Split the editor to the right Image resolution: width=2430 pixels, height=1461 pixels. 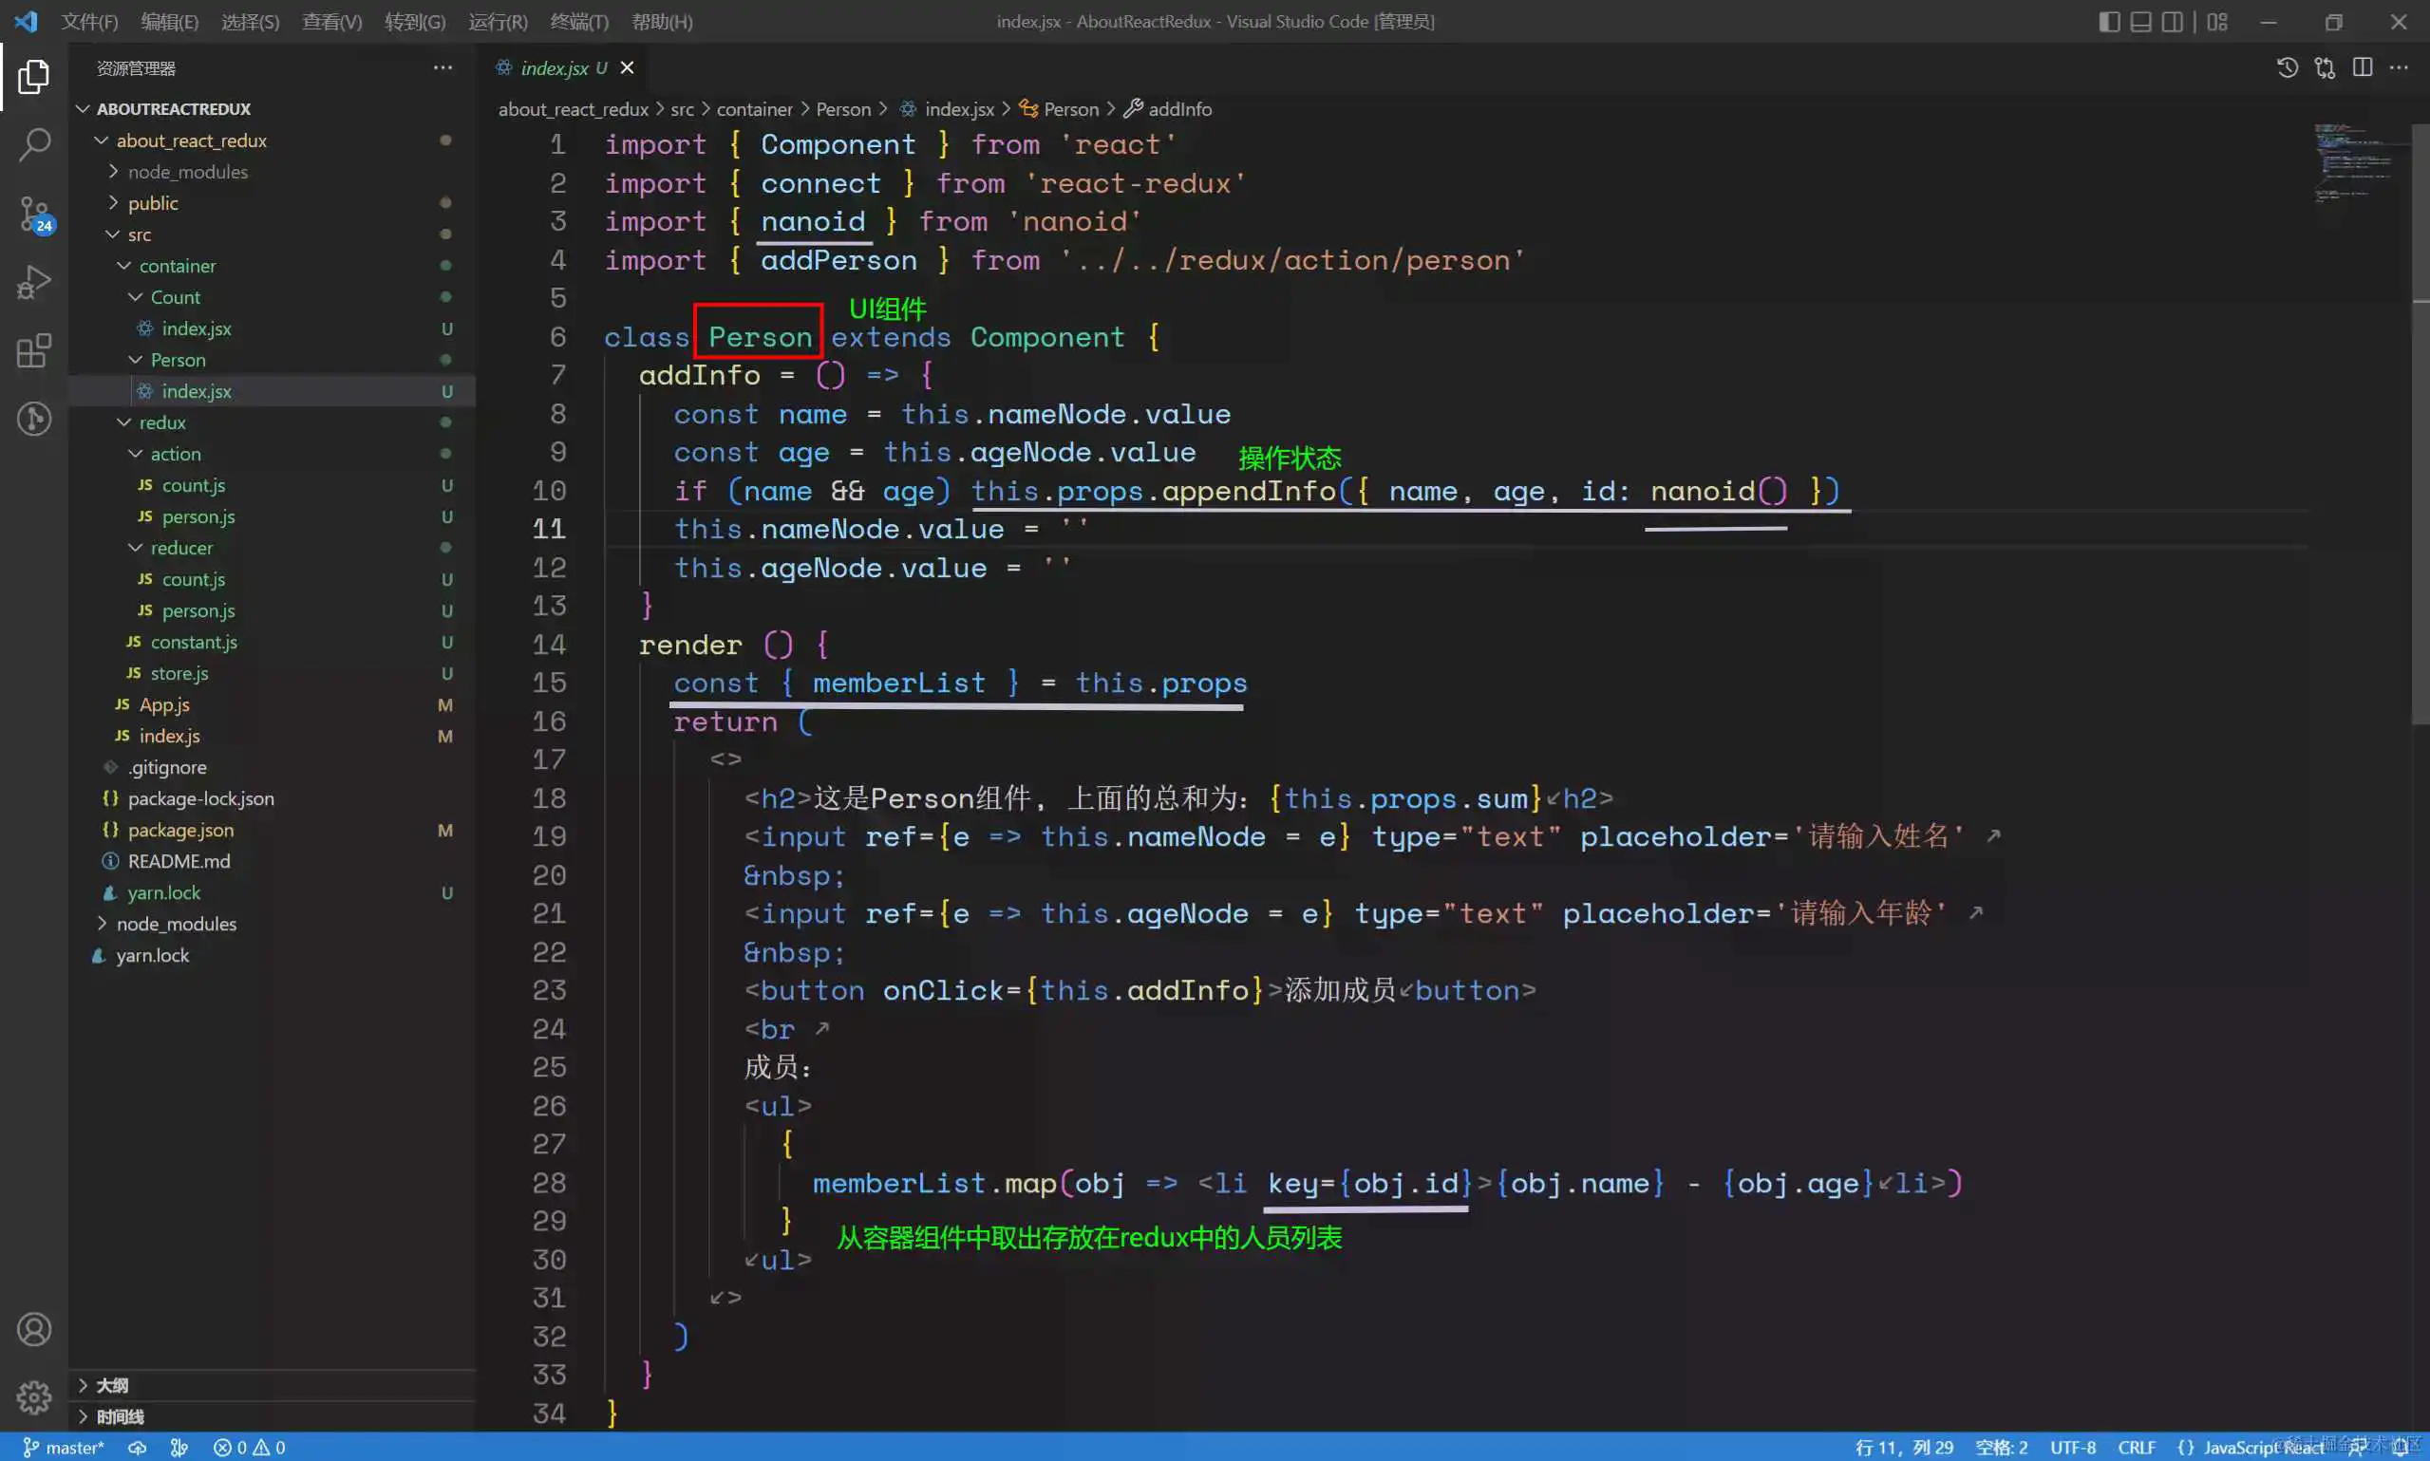[2362, 67]
